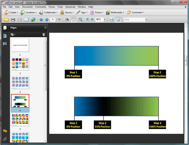Click the Combine files icon
The image size is (189, 145).
coord(22,13)
